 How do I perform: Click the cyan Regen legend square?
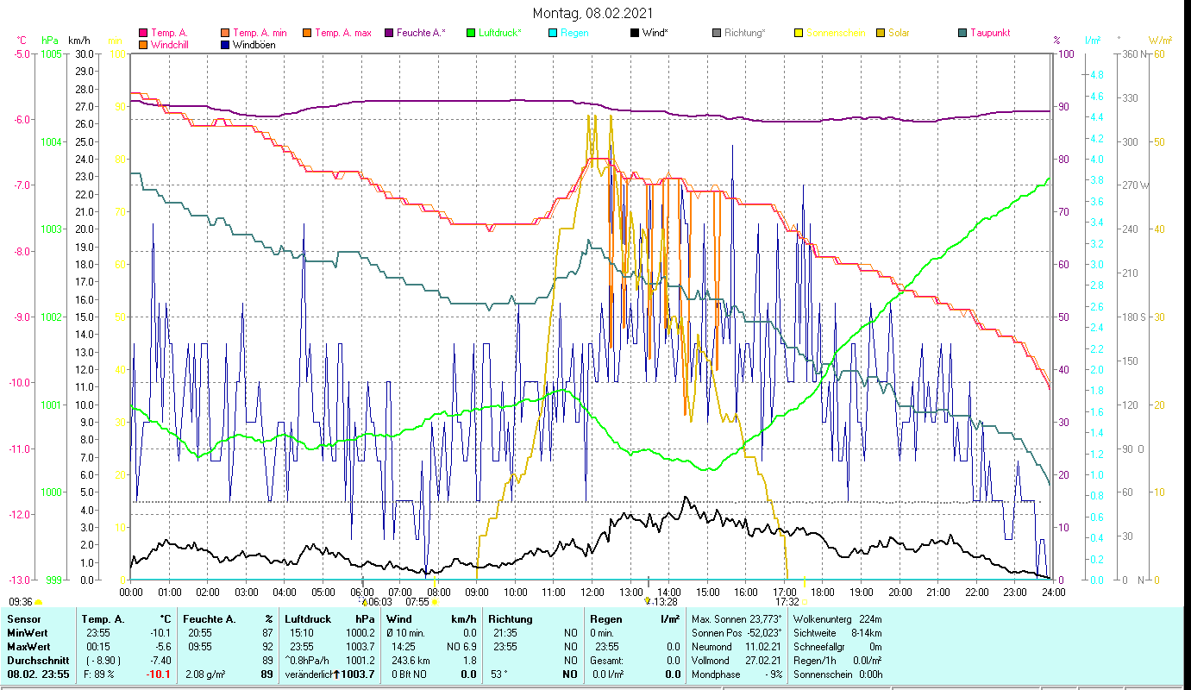point(553,33)
